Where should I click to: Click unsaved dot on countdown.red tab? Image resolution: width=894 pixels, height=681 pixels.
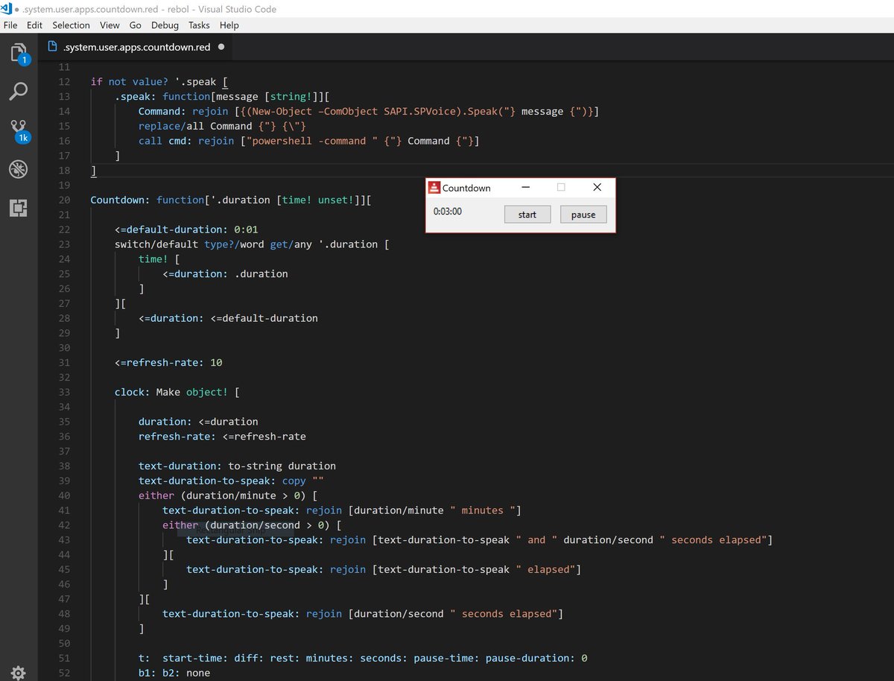tap(222, 47)
